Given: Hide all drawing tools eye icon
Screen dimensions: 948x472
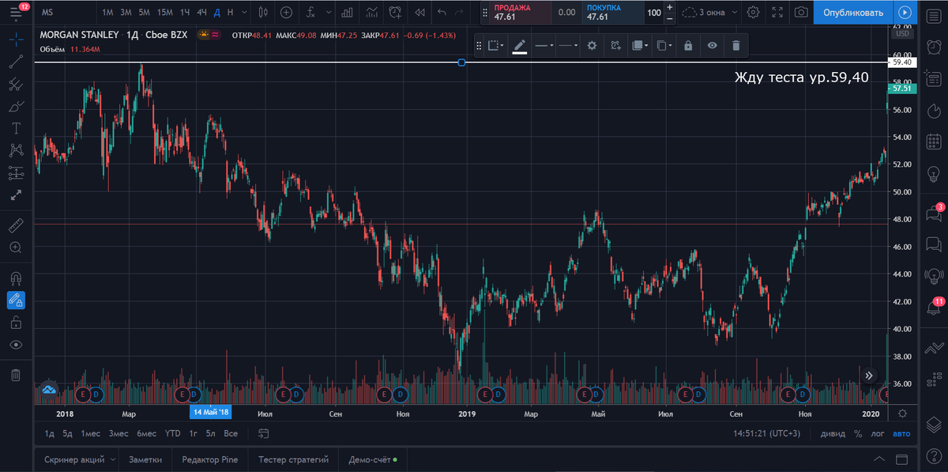Looking at the screenshot, I should [x=16, y=345].
